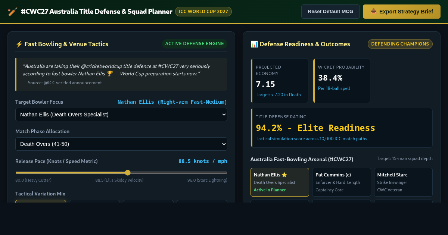This screenshot has height=235, width=448.
Task: Click 'Australia Fast-Bowling Arsenal (#CWC27)' heading
Action: pos(302,159)
